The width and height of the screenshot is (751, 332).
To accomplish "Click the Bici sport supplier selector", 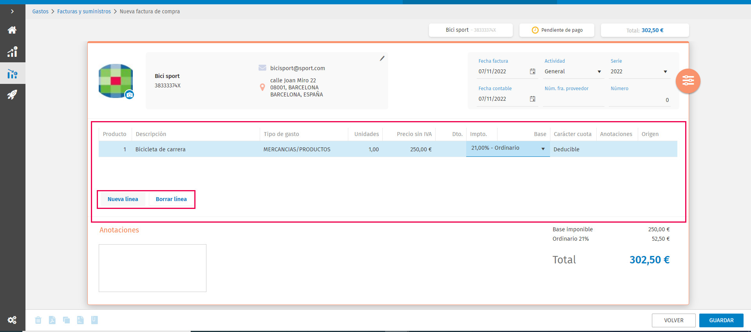I will pyautogui.click(x=471, y=30).
